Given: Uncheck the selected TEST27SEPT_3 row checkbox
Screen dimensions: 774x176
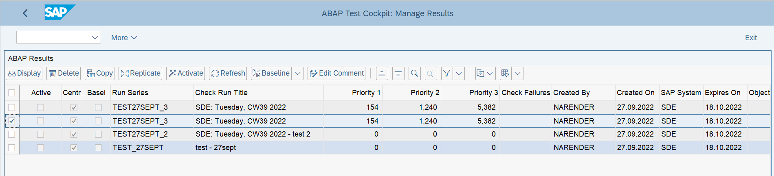Looking at the screenshot, I should click(11, 121).
